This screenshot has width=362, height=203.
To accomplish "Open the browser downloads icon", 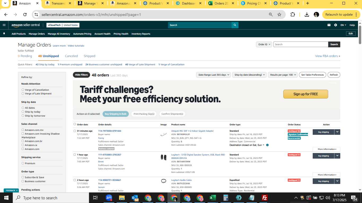I will click(307, 15).
